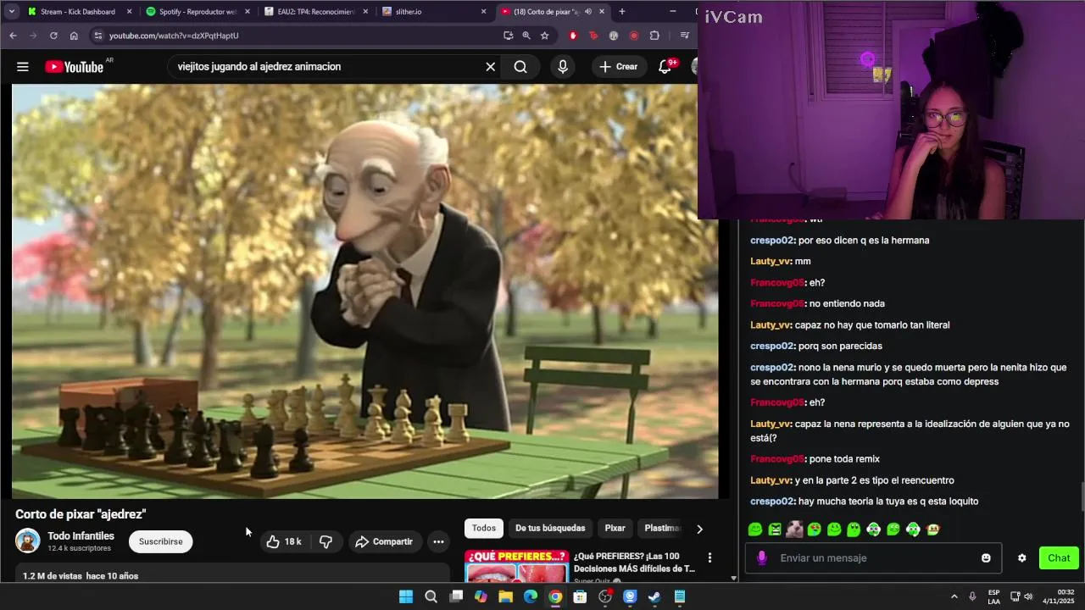Switch to the Spotify Reproductor web tab

tap(197, 12)
